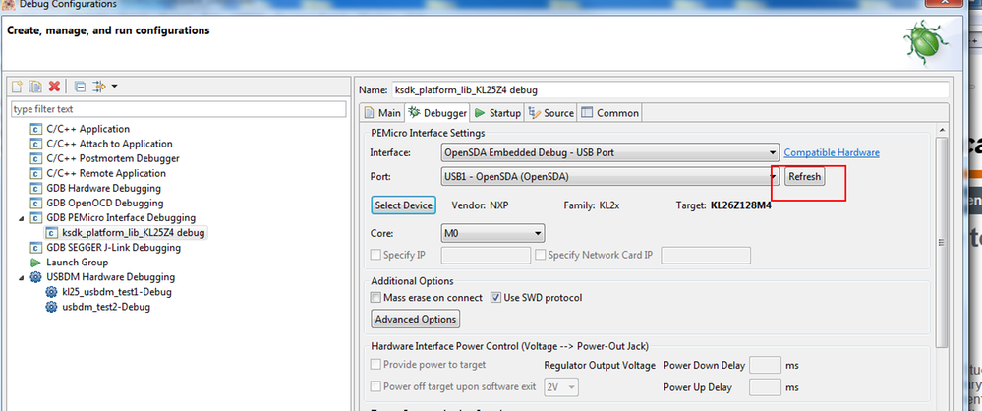Select kl25_usbdm_test1-Debug configuration

(117, 292)
